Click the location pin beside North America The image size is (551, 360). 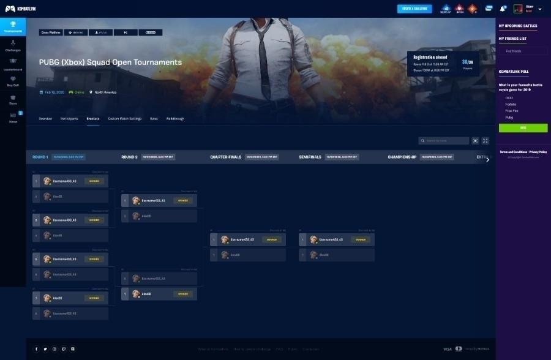tap(91, 92)
